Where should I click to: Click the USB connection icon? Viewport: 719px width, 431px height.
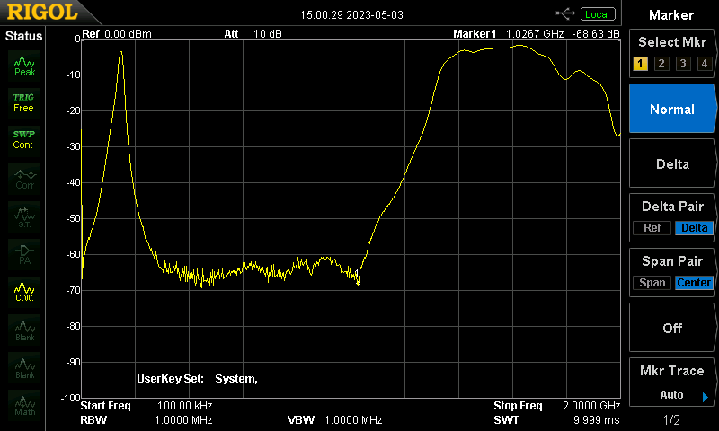coord(565,13)
